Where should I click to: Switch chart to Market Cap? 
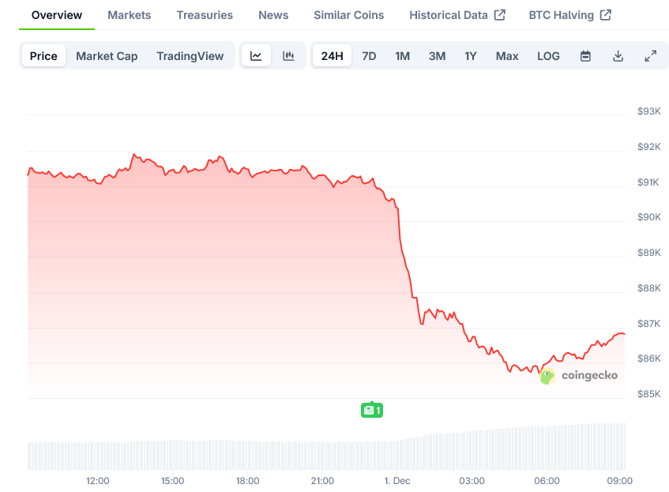pyautogui.click(x=107, y=56)
